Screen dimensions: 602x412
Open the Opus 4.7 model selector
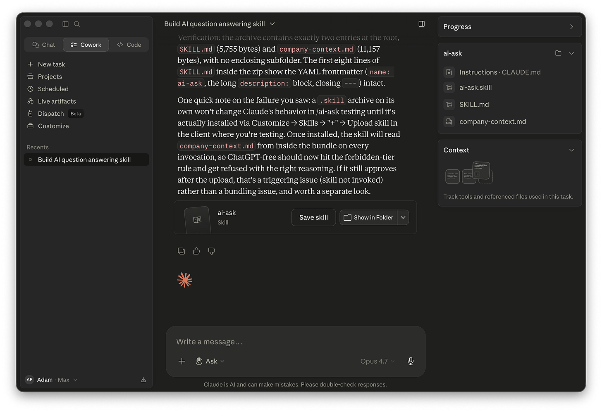pos(377,361)
